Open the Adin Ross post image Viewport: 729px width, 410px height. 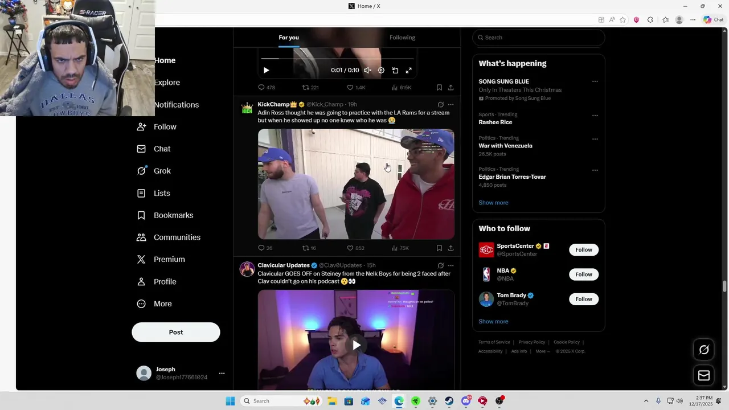pos(356,184)
